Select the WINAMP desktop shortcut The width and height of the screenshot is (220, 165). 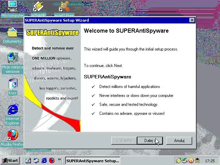[x=38, y=8]
